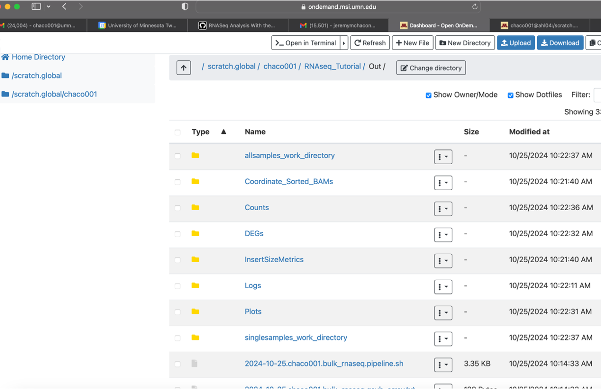Expand the Open in Terminal dropdown arrow

pos(344,43)
